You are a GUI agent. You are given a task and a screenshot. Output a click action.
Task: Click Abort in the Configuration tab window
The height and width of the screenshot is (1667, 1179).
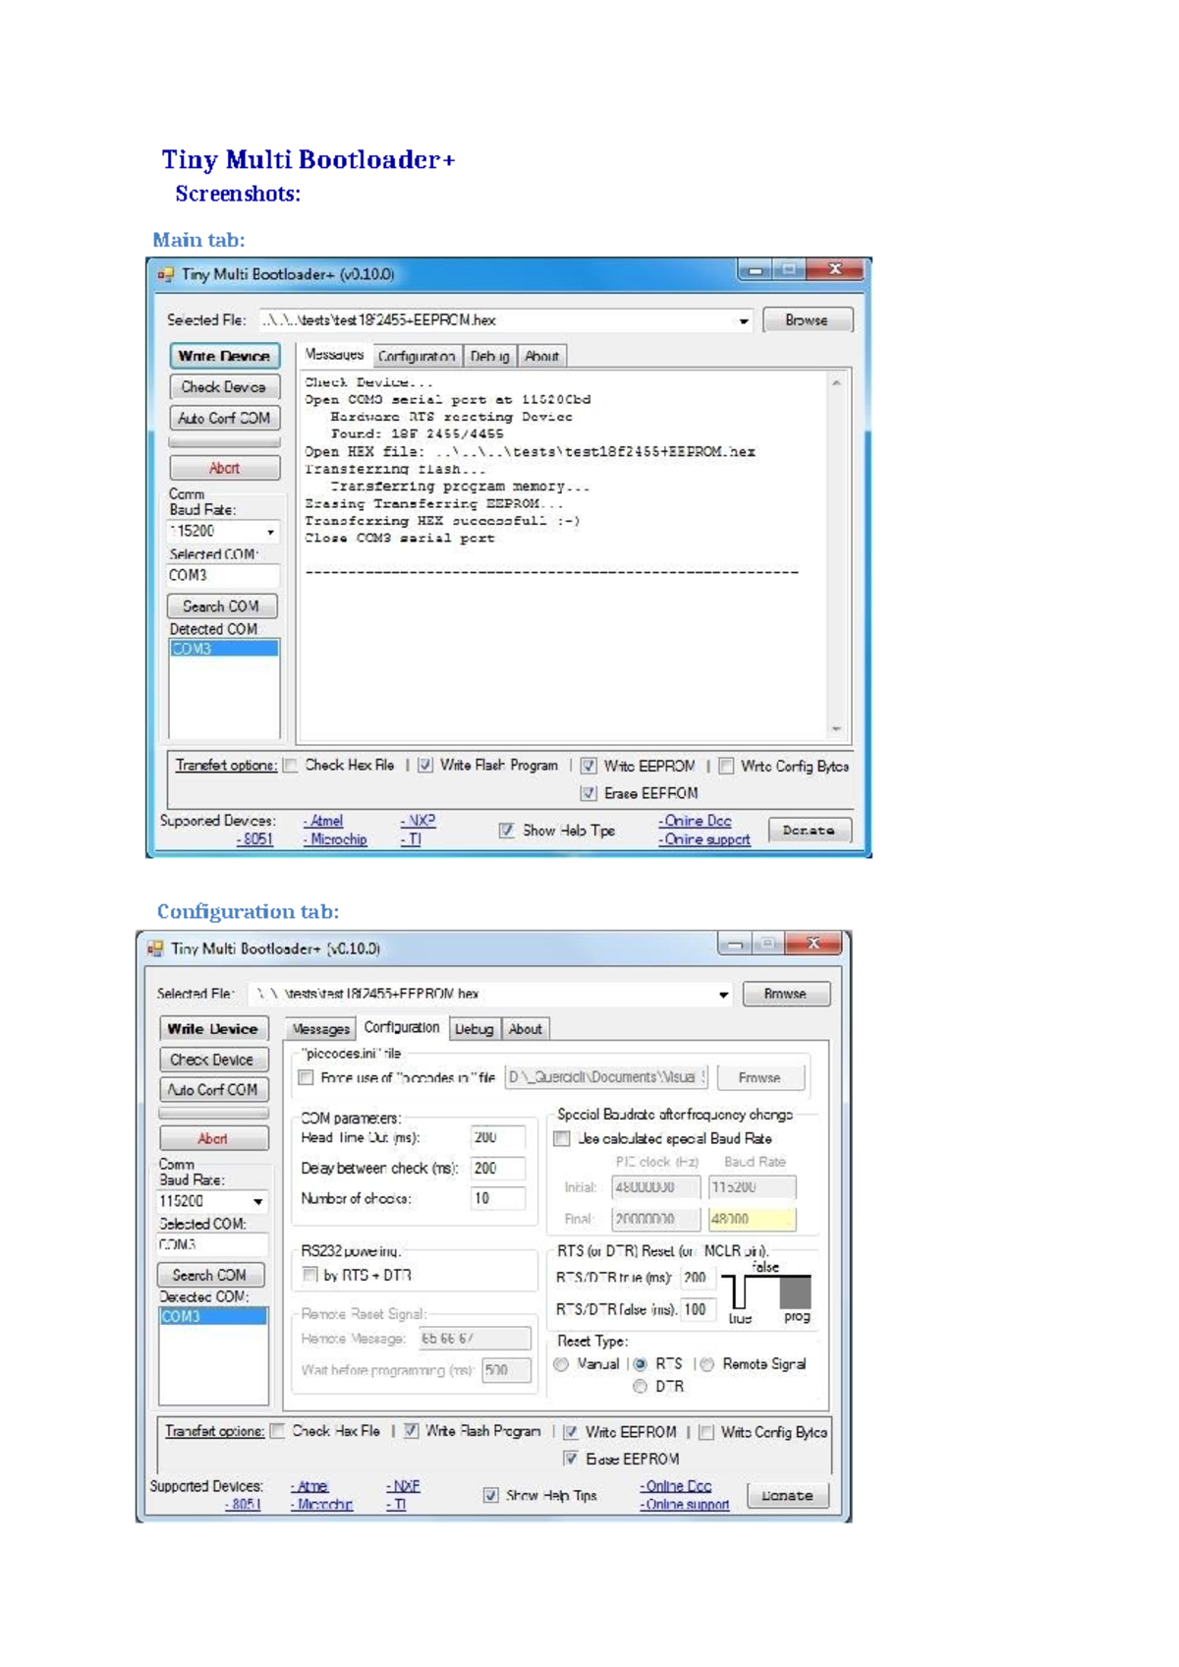(x=213, y=1138)
